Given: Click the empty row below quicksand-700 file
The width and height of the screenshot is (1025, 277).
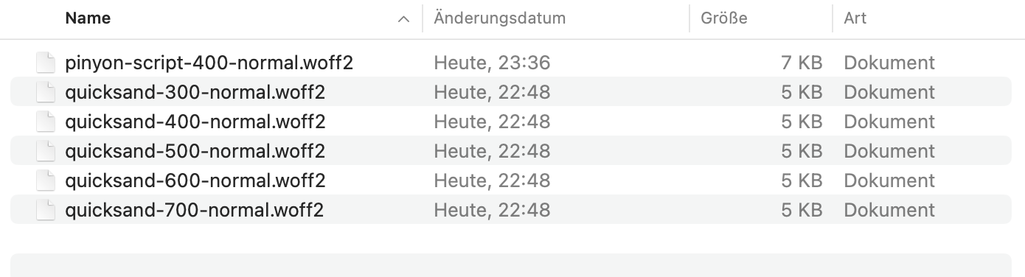Looking at the screenshot, I should [511, 265].
